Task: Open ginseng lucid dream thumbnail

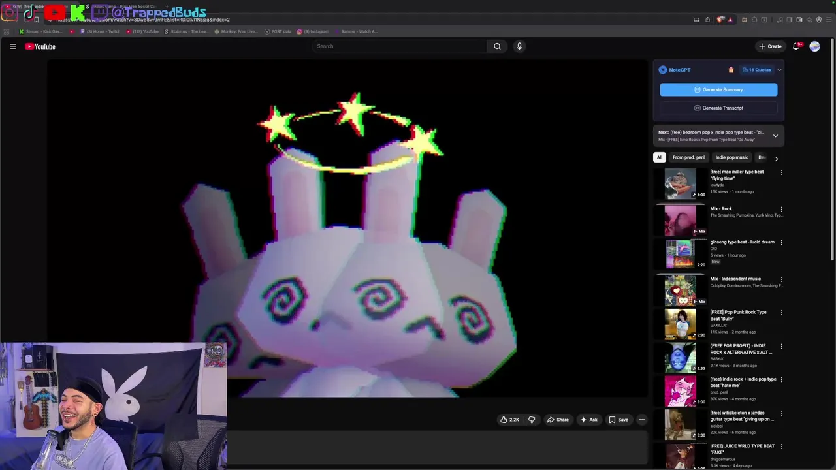Action: click(x=680, y=254)
